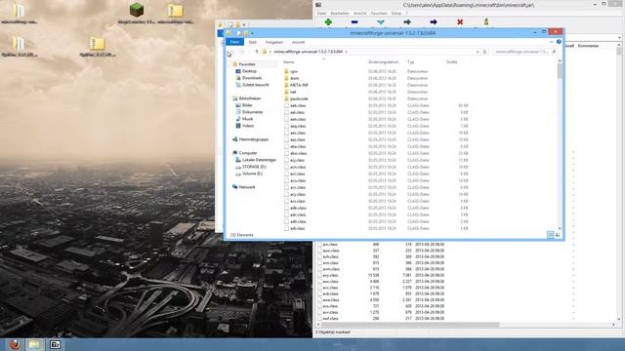Open the Favoriten menu in 7-Zip
Viewport: 625px width, 351px height.
[379, 13]
